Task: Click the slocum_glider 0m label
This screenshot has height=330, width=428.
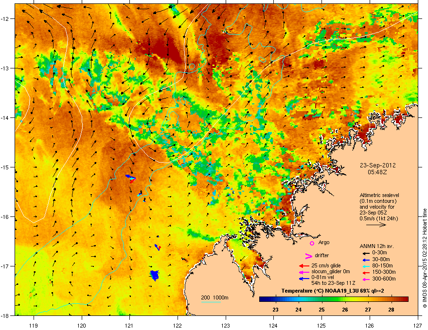Action: (331, 272)
